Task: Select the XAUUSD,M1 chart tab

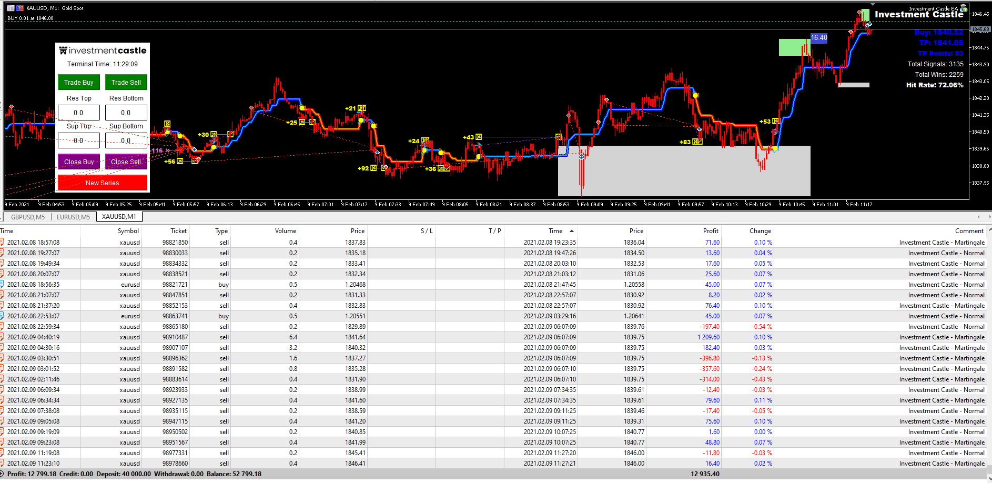Action: 119,217
